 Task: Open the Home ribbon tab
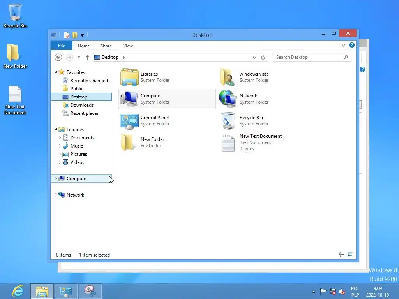click(x=84, y=46)
